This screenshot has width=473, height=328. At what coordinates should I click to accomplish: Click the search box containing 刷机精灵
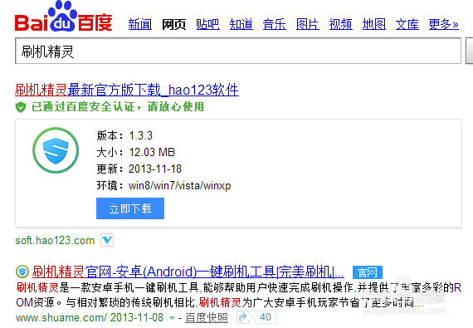(x=238, y=51)
